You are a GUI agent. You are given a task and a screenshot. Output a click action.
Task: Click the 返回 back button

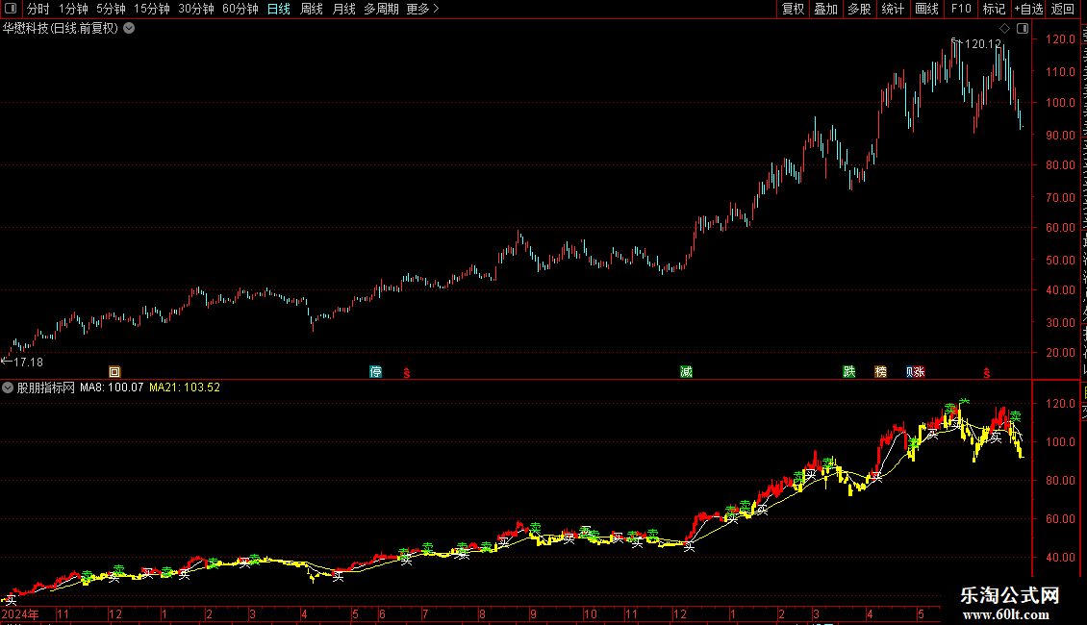[x=1062, y=9]
